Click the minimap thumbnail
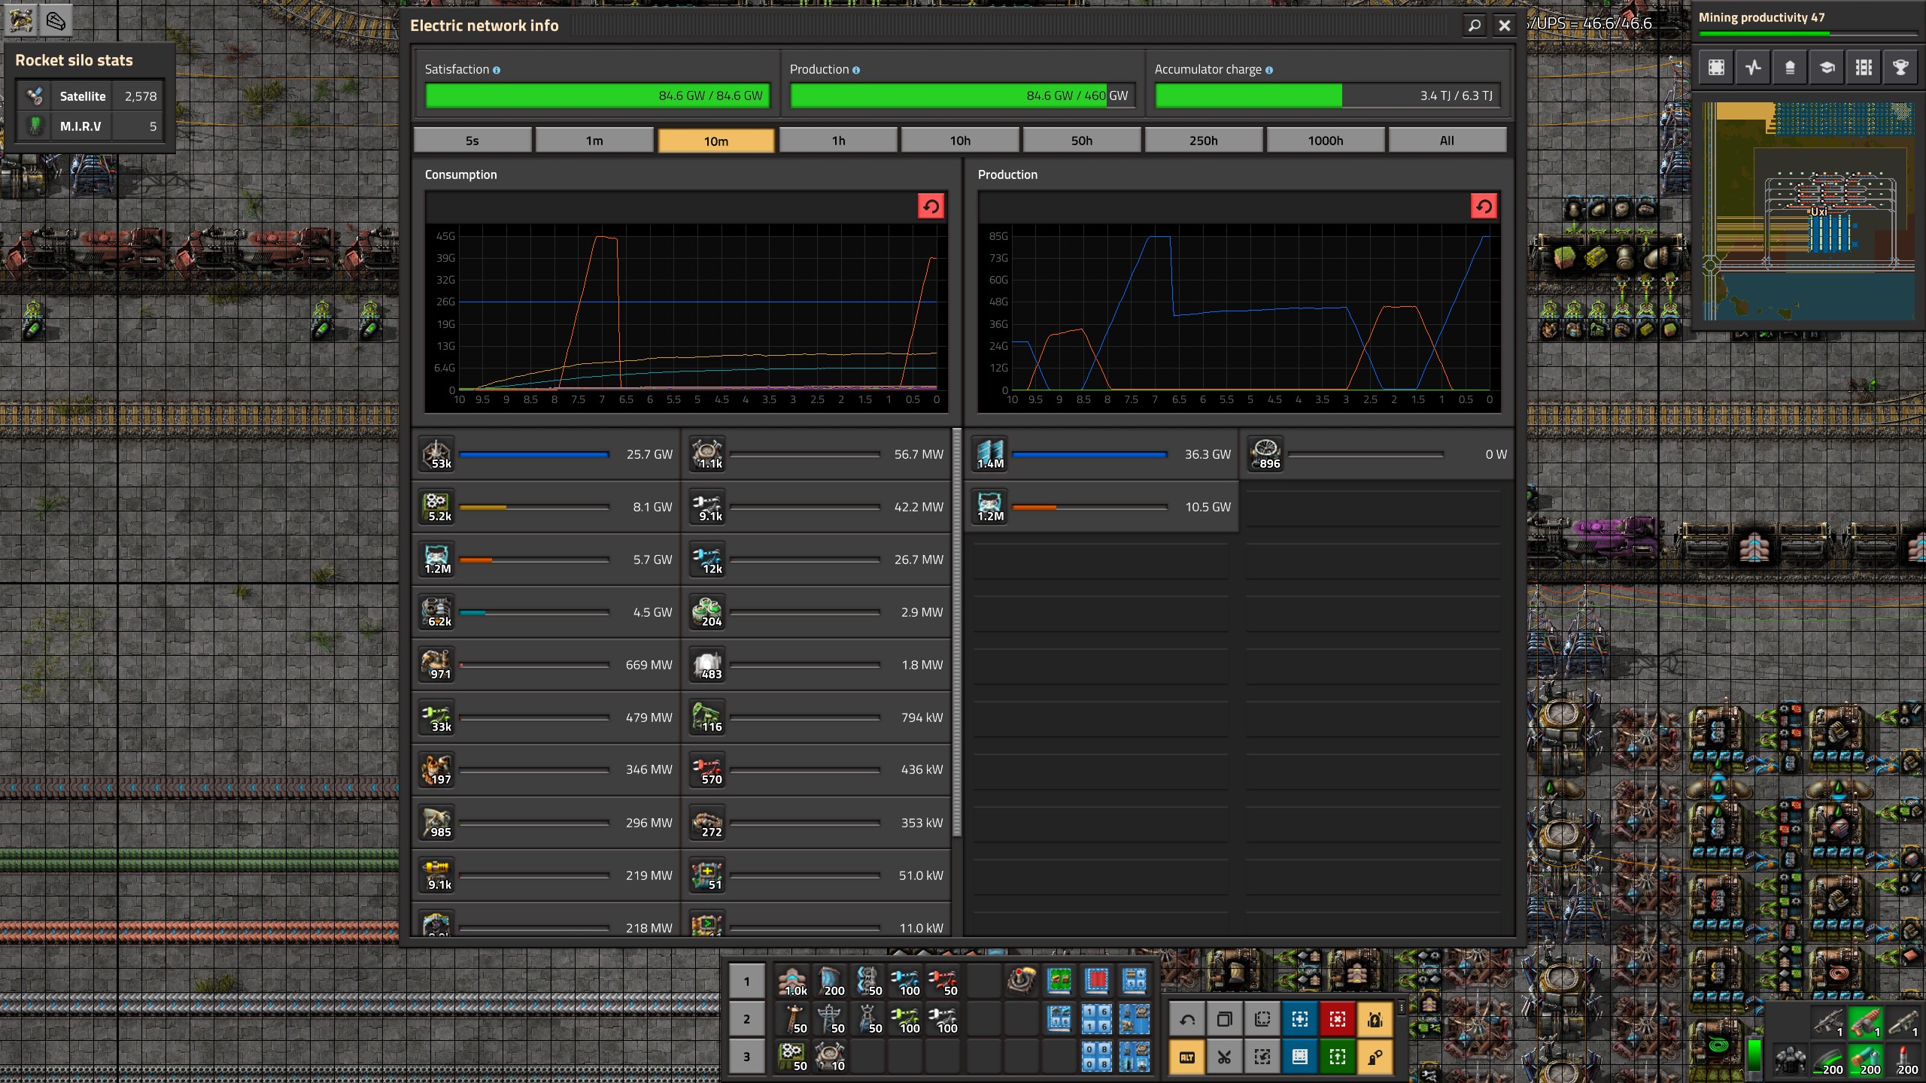Viewport: 1926px width, 1083px height. [1809, 211]
